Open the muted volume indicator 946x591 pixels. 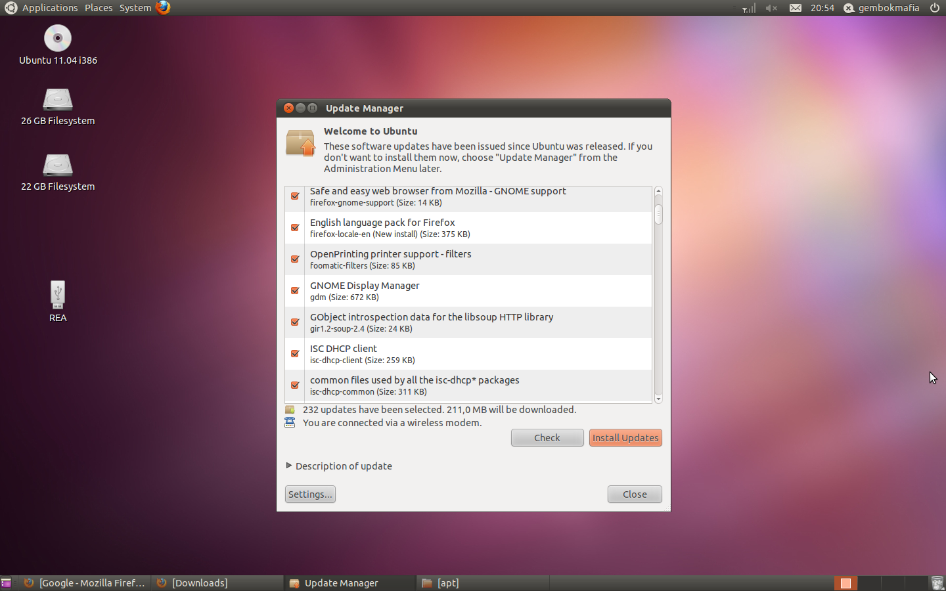click(x=771, y=8)
